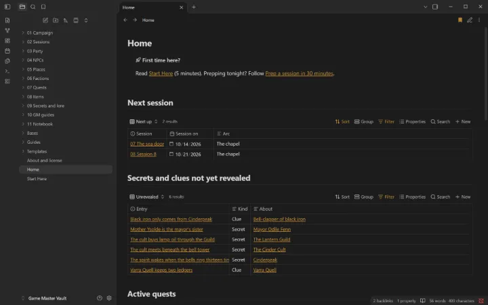Open the file explorer tab icon
Viewport: 488px width, 305px height.
pos(22,7)
